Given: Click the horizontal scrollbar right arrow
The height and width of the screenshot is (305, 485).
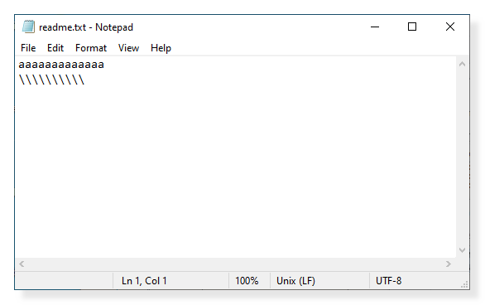Looking at the screenshot, I should pyautogui.click(x=449, y=264).
